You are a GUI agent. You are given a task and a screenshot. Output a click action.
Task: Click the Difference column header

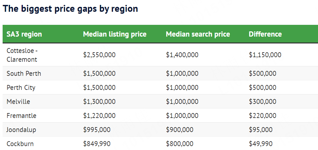265,34
